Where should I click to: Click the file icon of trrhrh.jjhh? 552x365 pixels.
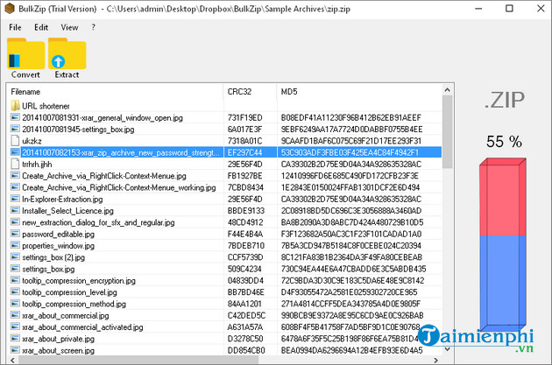coord(15,164)
